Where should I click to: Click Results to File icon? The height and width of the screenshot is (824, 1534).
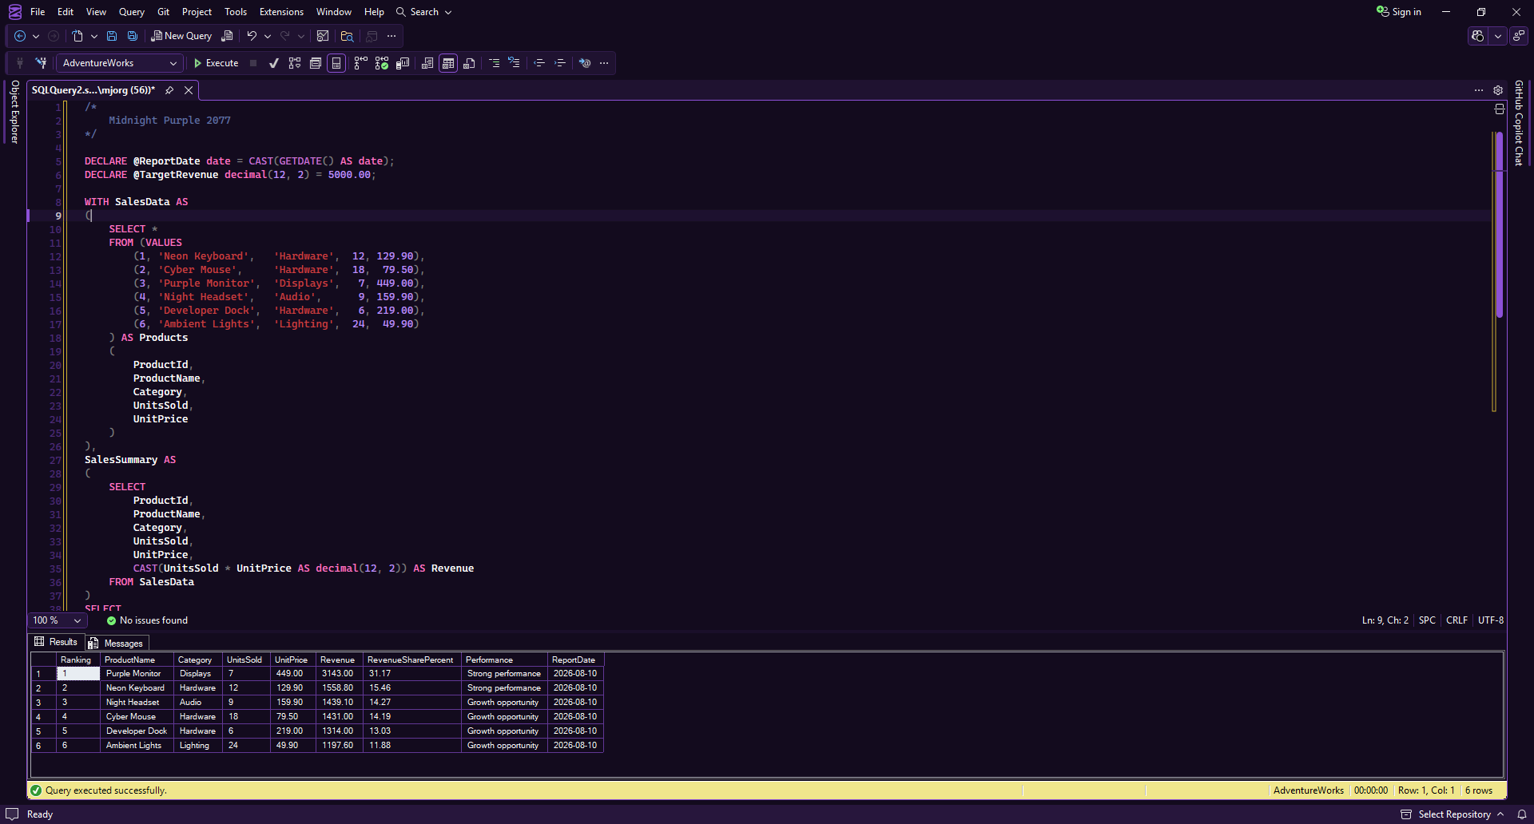coord(469,63)
